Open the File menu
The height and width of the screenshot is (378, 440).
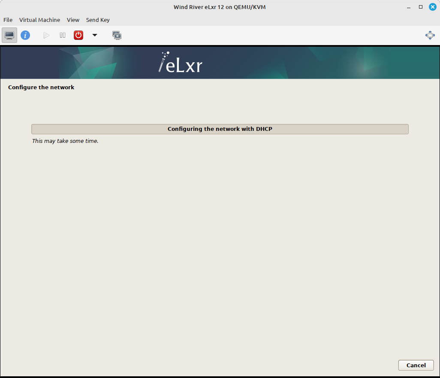[8, 20]
